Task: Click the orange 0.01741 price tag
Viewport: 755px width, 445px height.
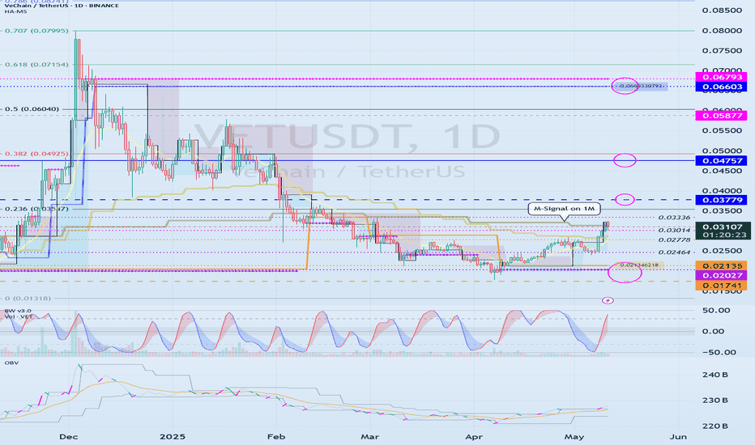Action: coord(721,286)
